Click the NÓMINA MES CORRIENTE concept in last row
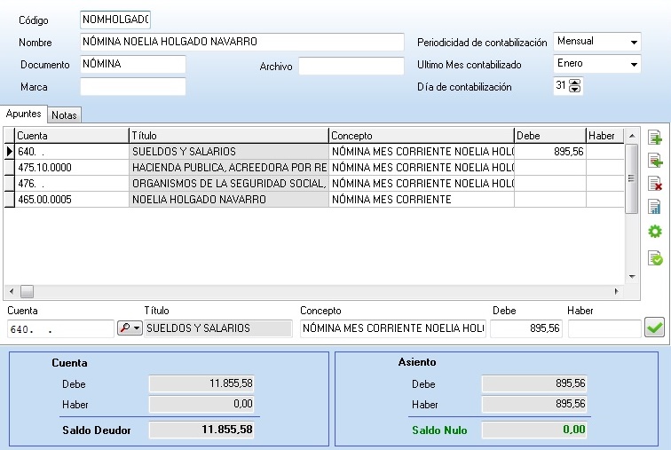Screen dimensions: 671x450 (421, 200)
